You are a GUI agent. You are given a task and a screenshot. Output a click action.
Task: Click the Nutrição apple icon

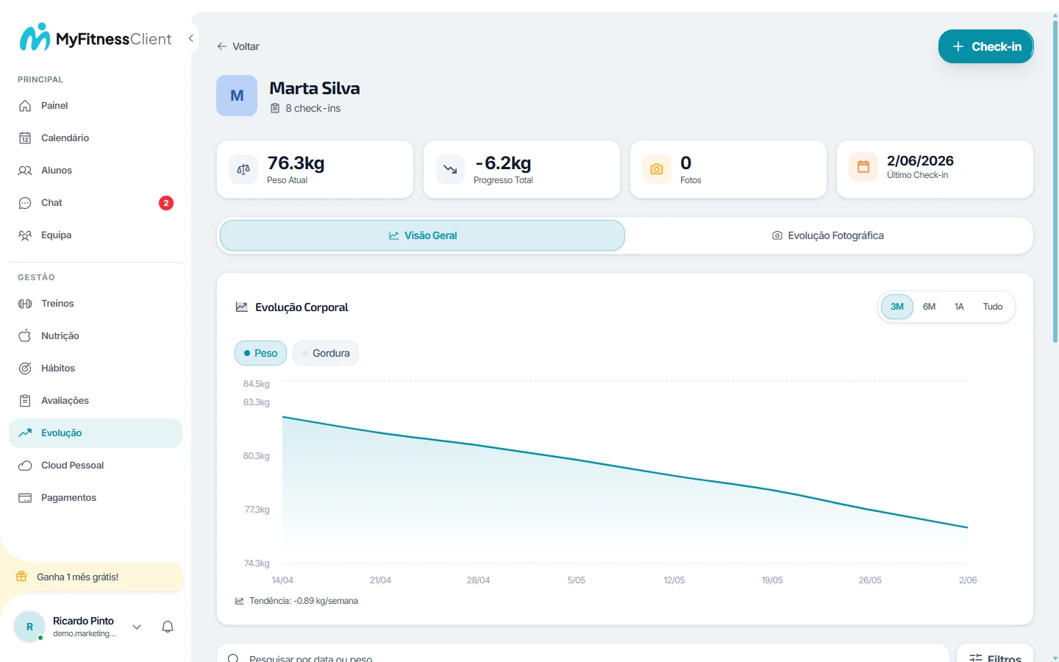[x=25, y=336]
